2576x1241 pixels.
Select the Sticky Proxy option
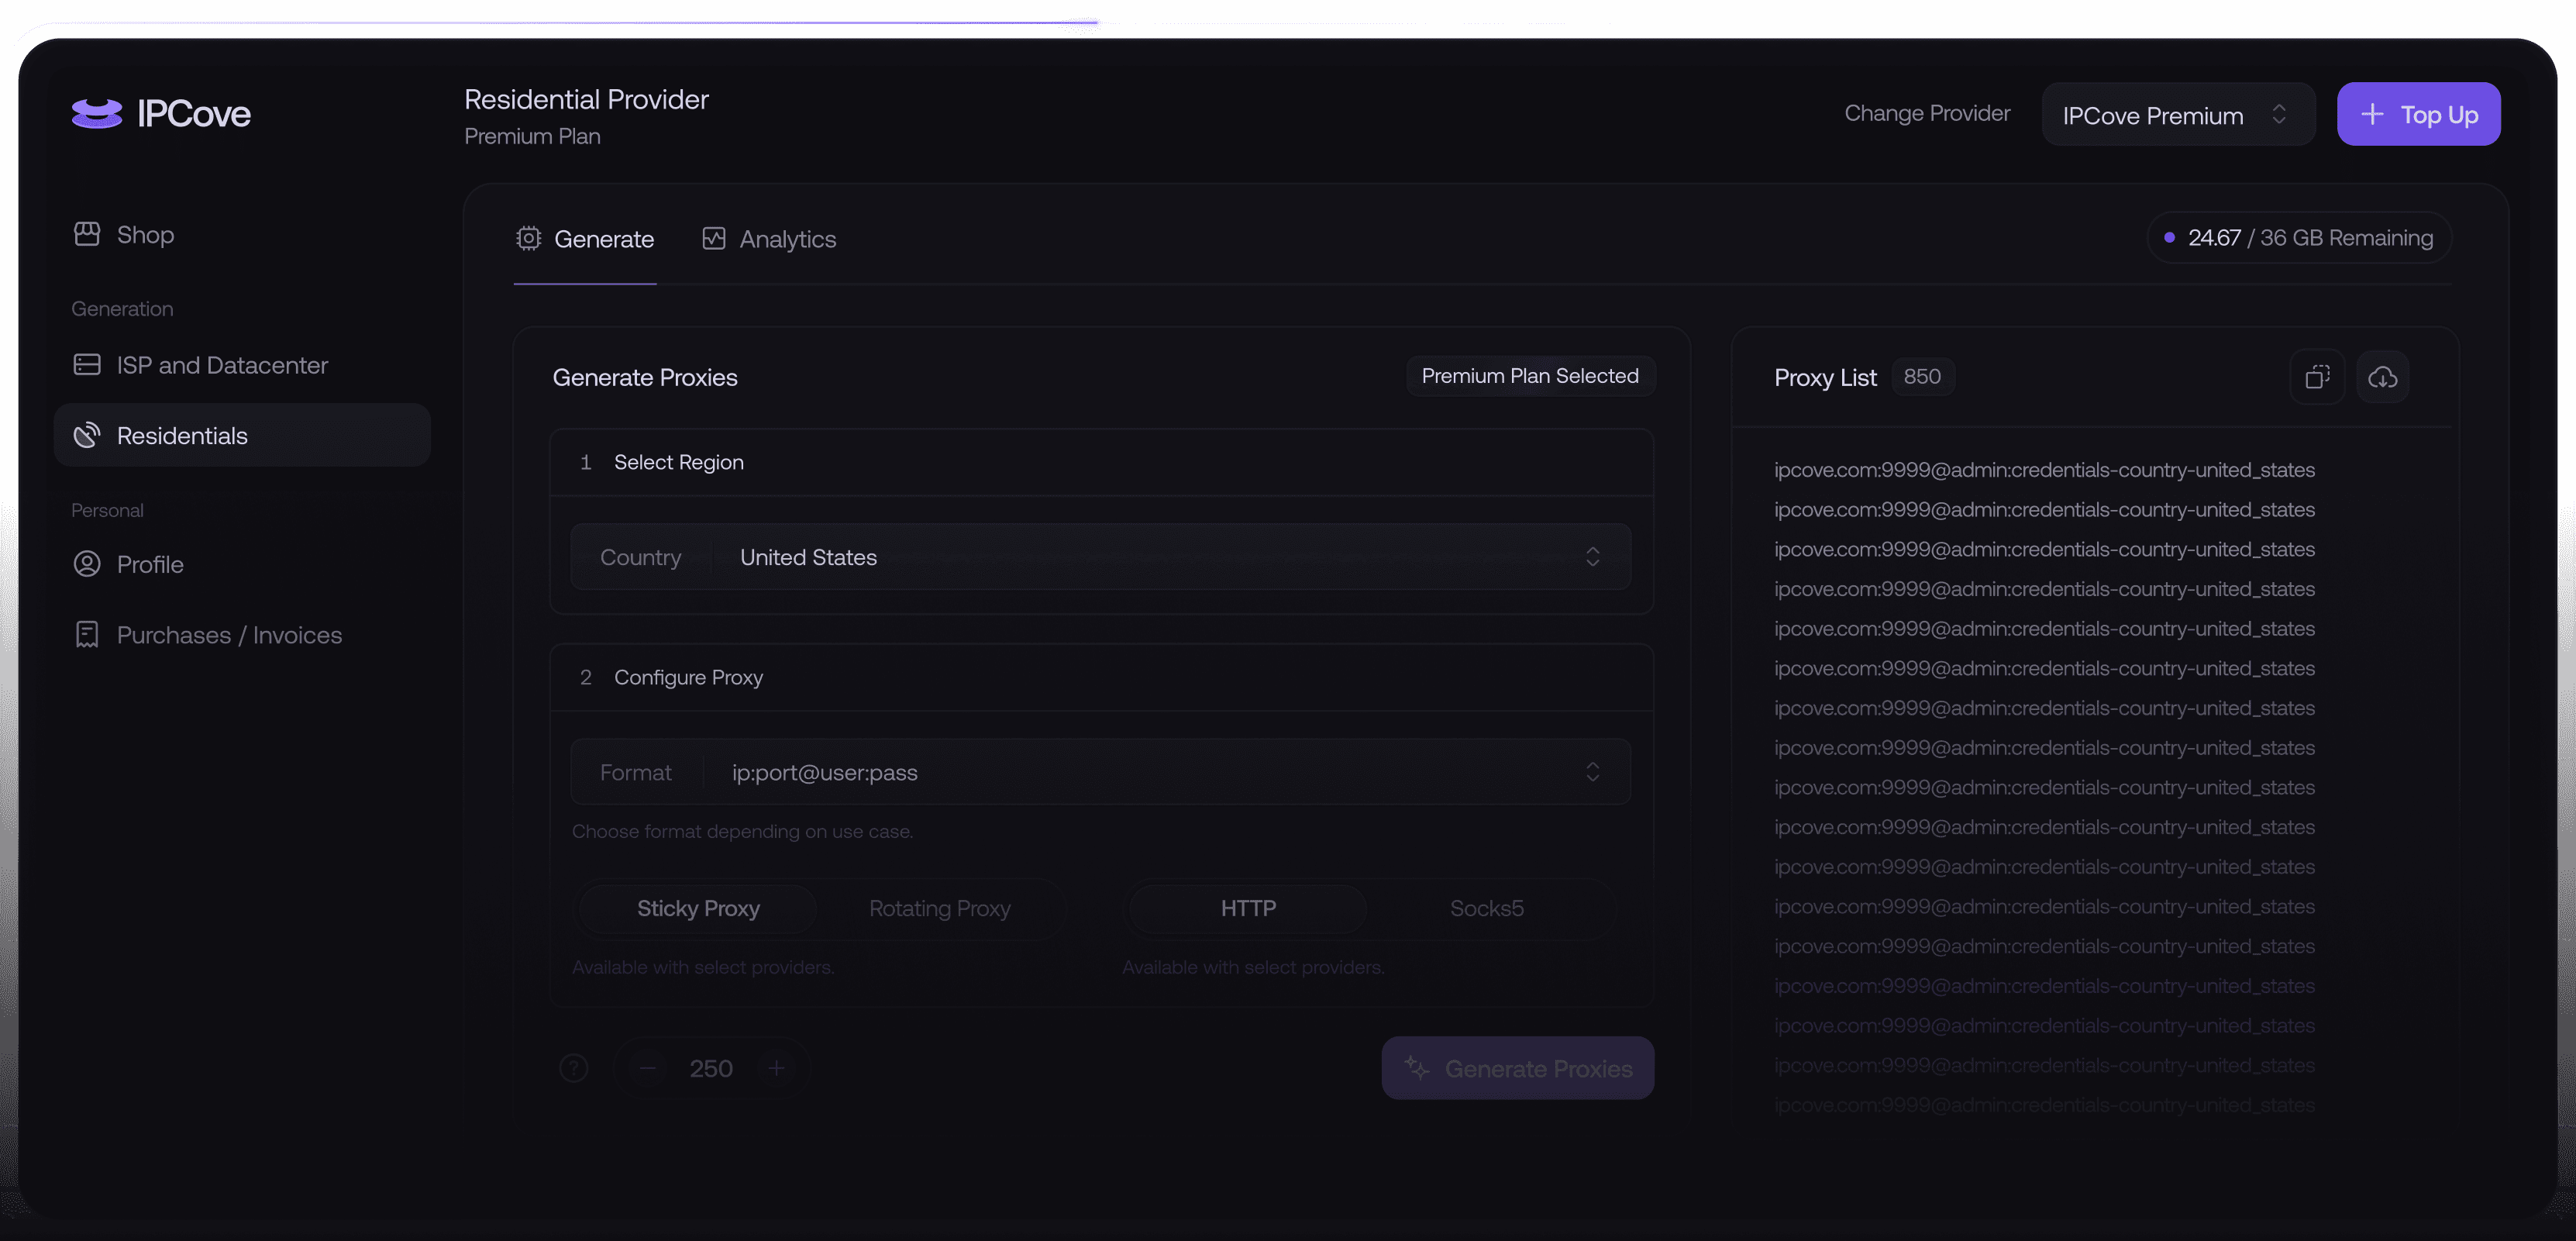698,908
